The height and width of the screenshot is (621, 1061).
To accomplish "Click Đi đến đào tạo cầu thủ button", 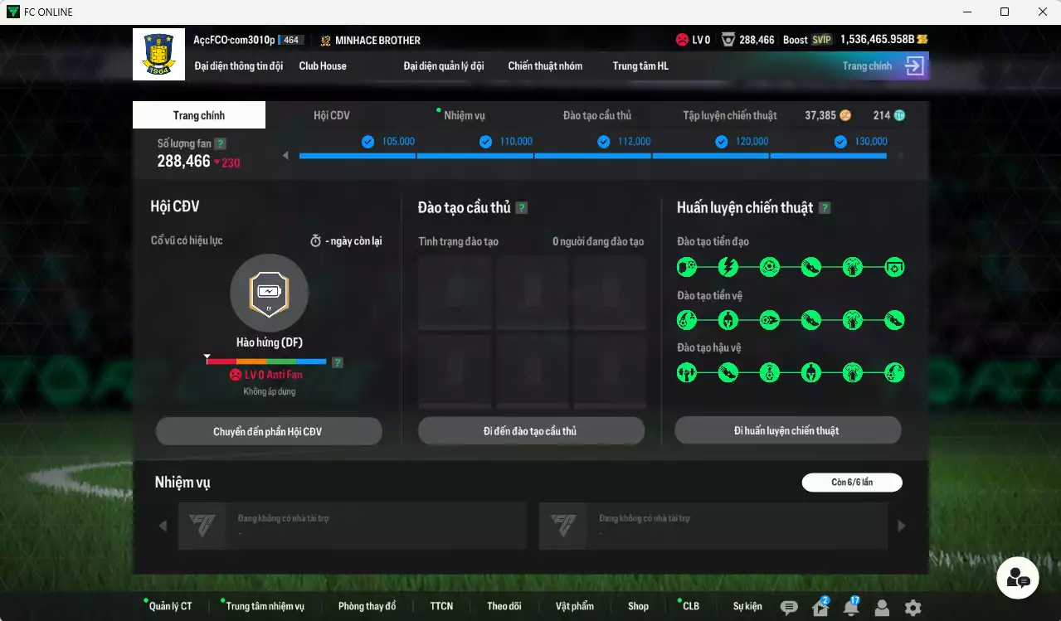I will (531, 431).
